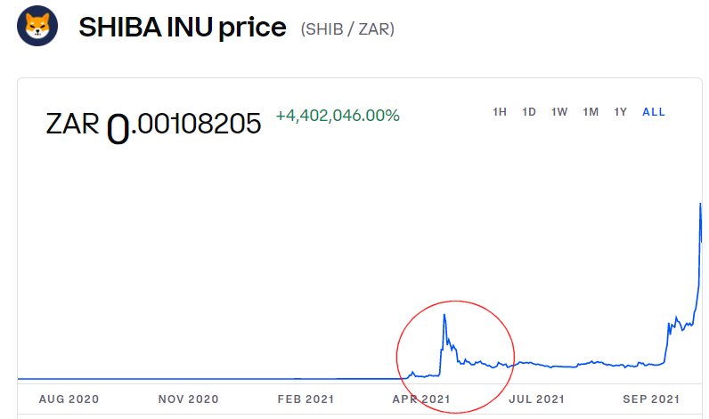Click the ZAR 0.00108205 price value
The width and height of the screenshot is (709, 419).
[153, 125]
